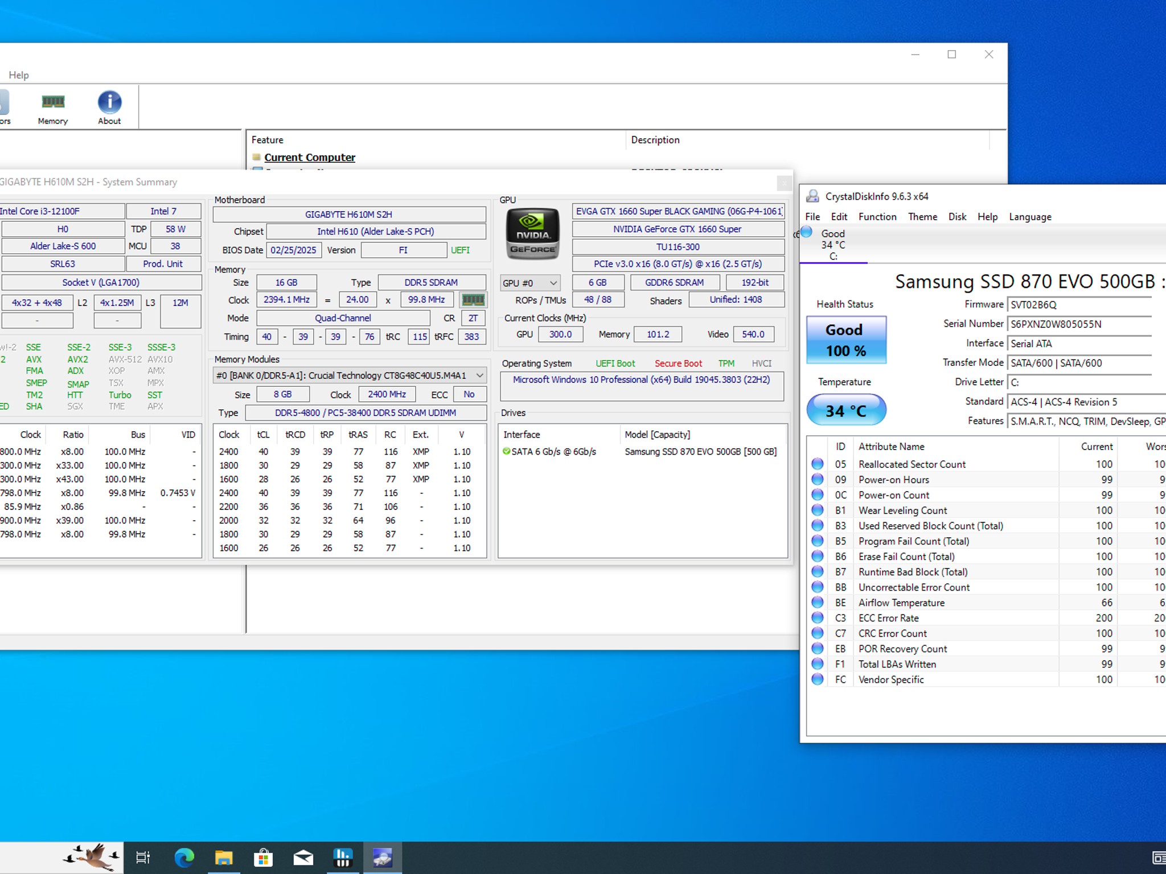Open Action Center at the taskbar edge

pyautogui.click(x=1159, y=857)
